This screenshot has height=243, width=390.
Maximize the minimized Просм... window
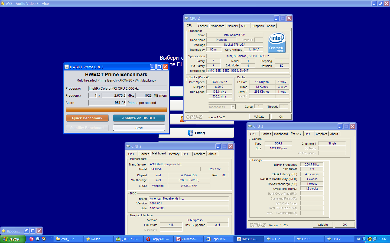[x=33, y=231]
